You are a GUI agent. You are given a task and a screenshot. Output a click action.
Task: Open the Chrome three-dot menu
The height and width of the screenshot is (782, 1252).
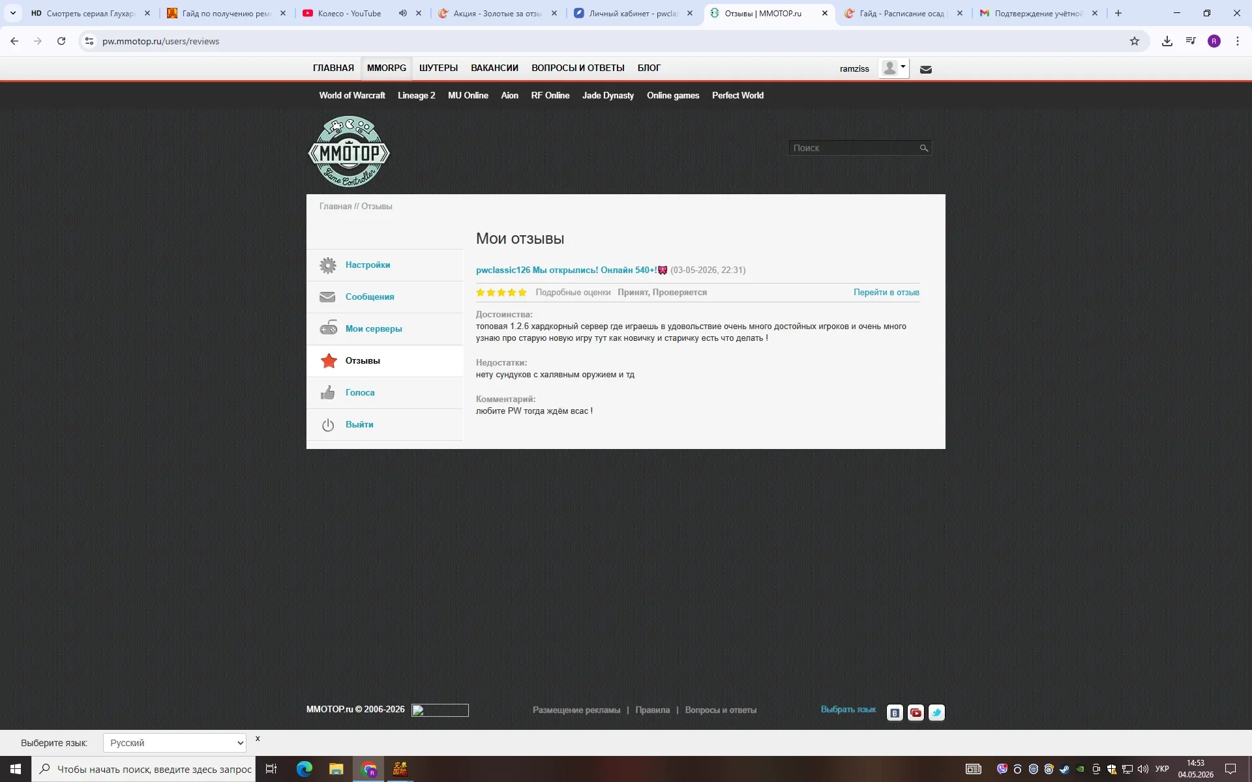click(1238, 41)
